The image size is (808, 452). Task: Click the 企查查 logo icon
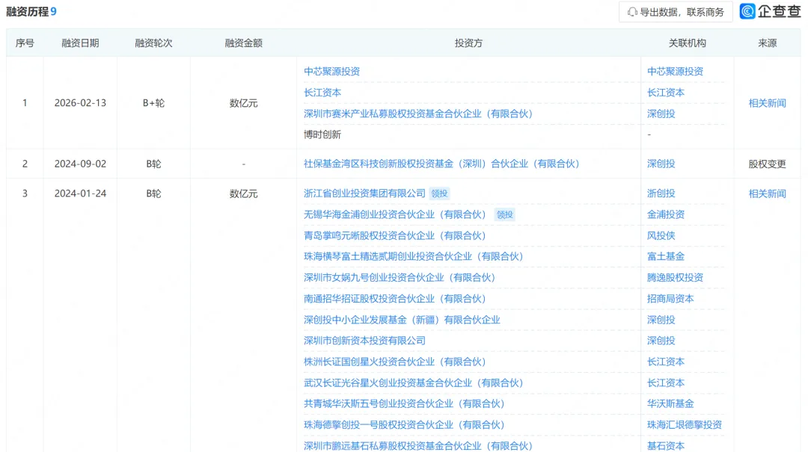tap(747, 11)
